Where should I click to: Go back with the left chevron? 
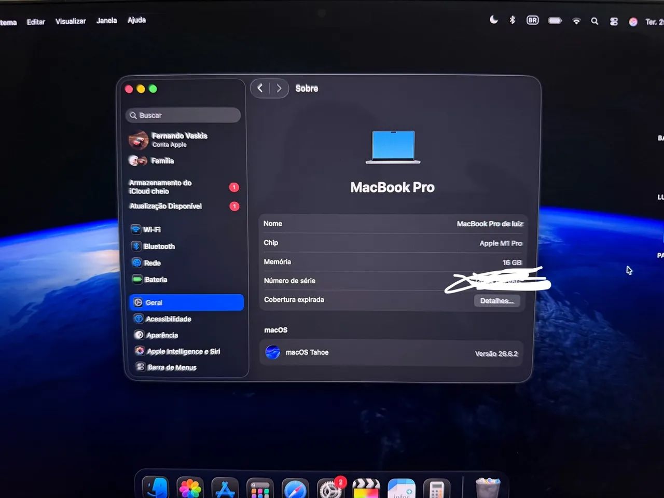(260, 88)
